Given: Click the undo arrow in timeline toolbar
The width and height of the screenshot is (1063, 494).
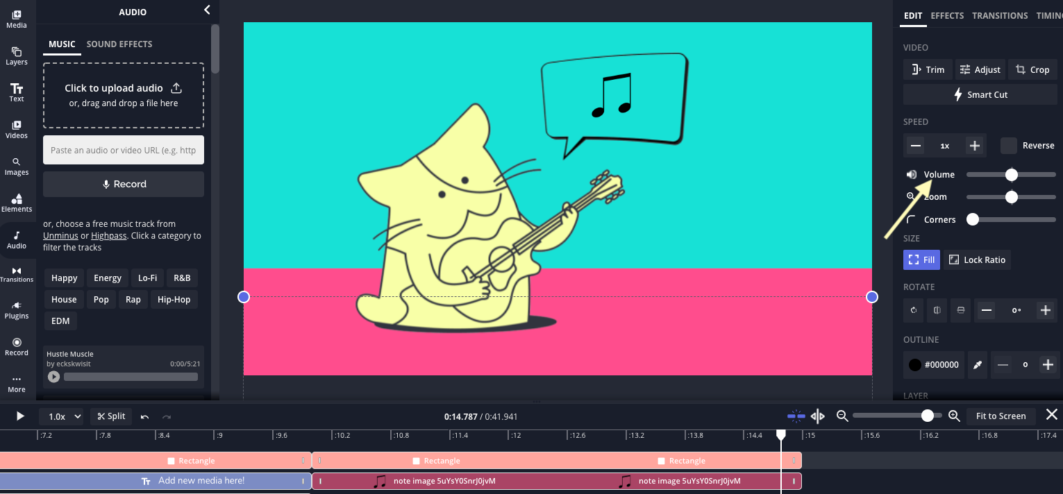Looking at the screenshot, I should (144, 416).
